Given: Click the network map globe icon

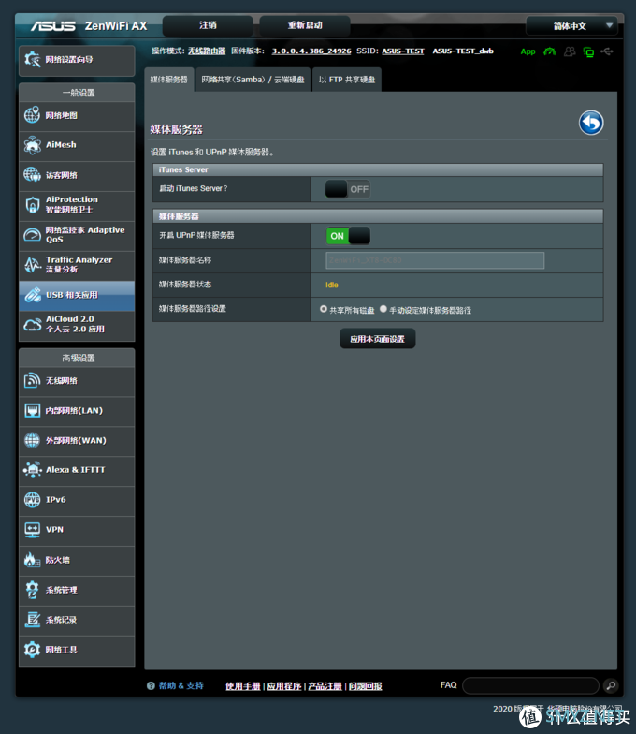Looking at the screenshot, I should [32, 114].
